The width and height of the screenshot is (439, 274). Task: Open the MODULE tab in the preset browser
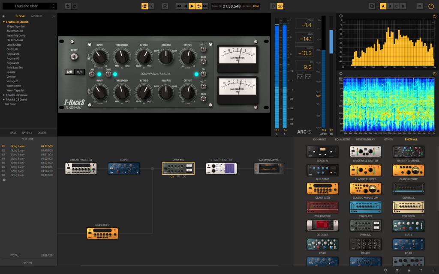[x=36, y=16]
